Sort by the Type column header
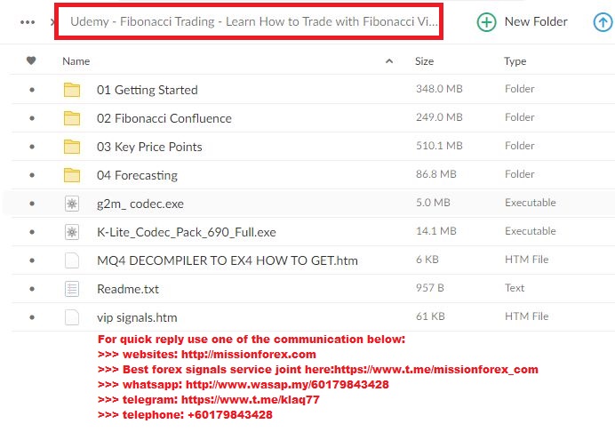 coord(515,61)
